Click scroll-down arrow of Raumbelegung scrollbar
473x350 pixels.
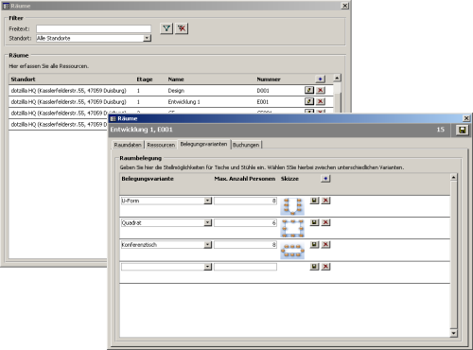(453, 333)
